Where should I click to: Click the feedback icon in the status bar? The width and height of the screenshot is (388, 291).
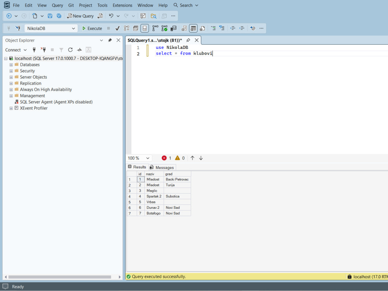coord(5,286)
